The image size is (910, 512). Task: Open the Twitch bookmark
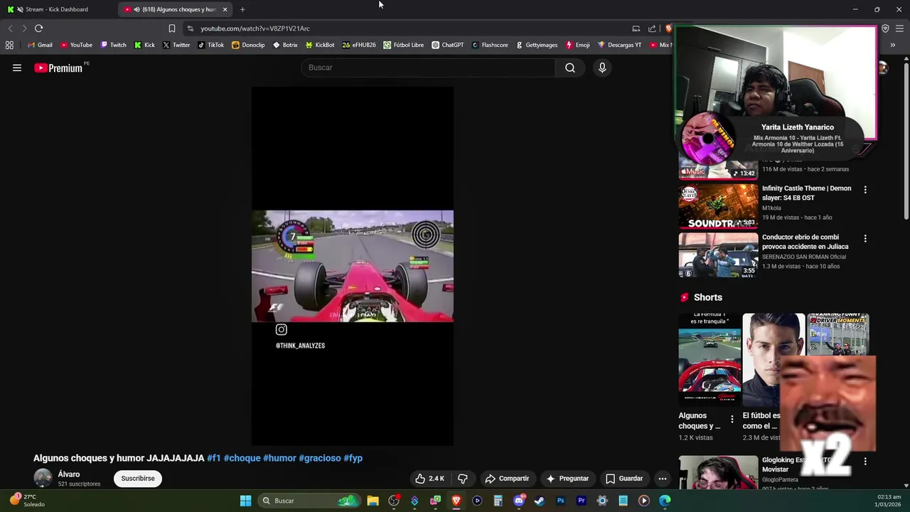(x=113, y=45)
